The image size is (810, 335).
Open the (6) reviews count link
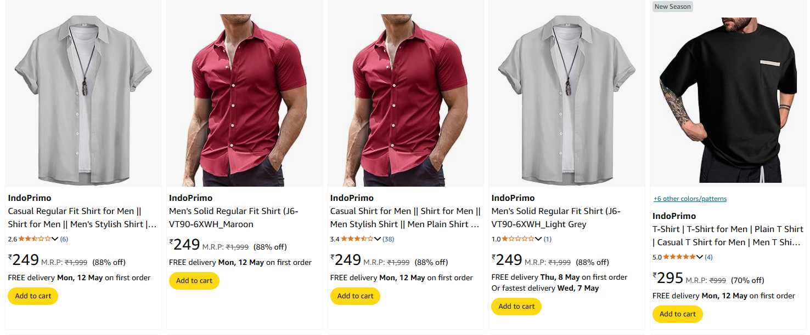(x=64, y=239)
